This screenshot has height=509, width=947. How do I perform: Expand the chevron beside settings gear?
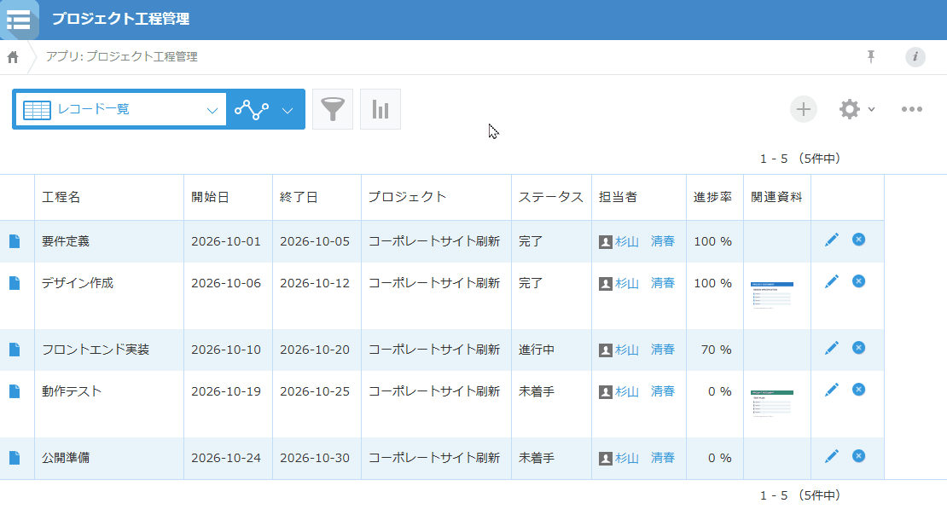(x=872, y=109)
